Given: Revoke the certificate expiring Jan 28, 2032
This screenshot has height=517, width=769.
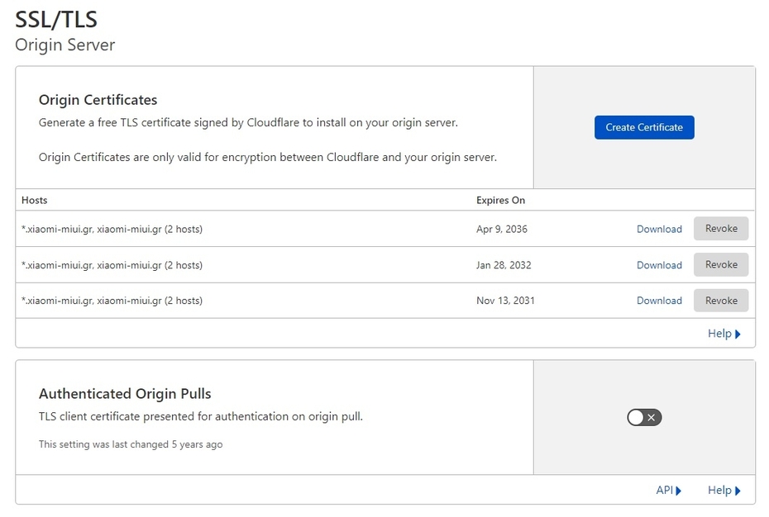Looking at the screenshot, I should (x=721, y=265).
